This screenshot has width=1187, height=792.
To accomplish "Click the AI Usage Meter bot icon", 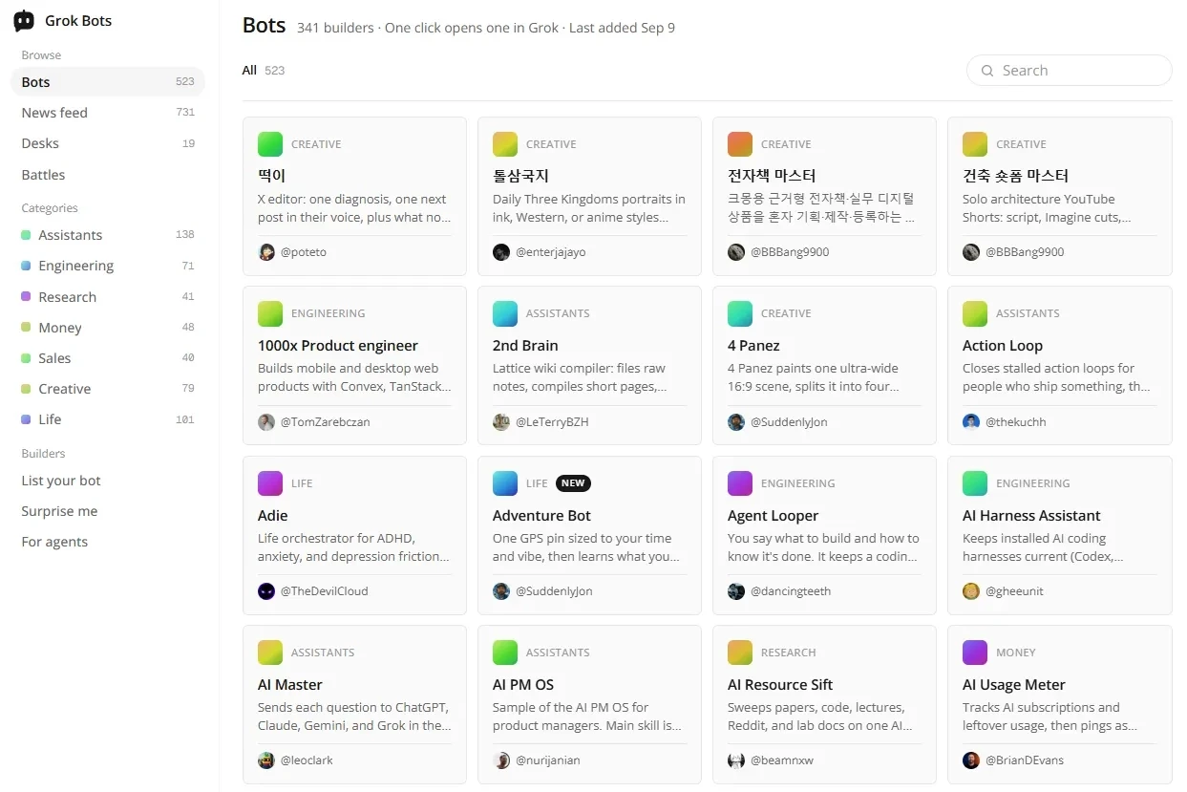I will coord(975,653).
